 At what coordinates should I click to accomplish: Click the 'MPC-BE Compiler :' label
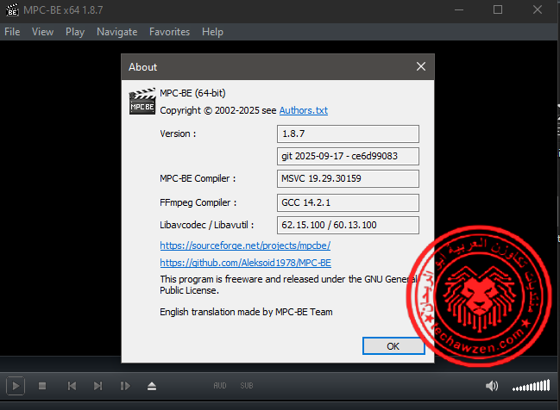pos(198,178)
